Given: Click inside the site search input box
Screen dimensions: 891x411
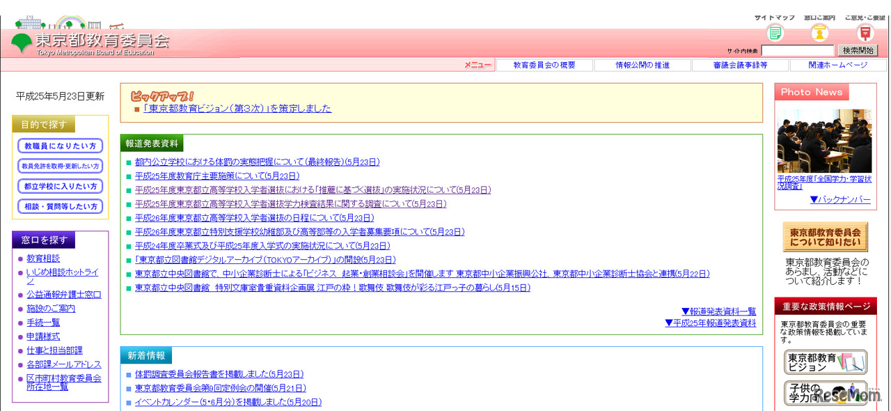Looking at the screenshot, I should (797, 49).
